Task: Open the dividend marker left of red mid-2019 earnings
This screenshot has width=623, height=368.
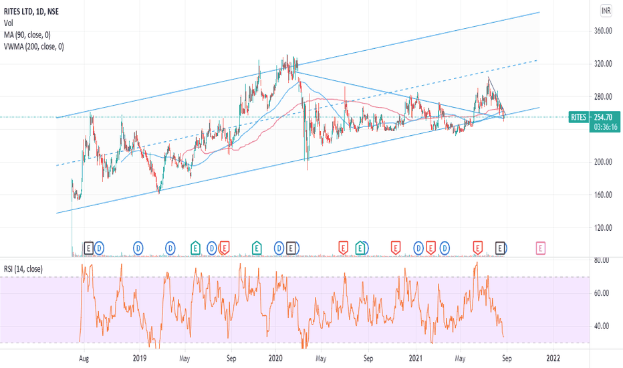Action: [x=212, y=249]
